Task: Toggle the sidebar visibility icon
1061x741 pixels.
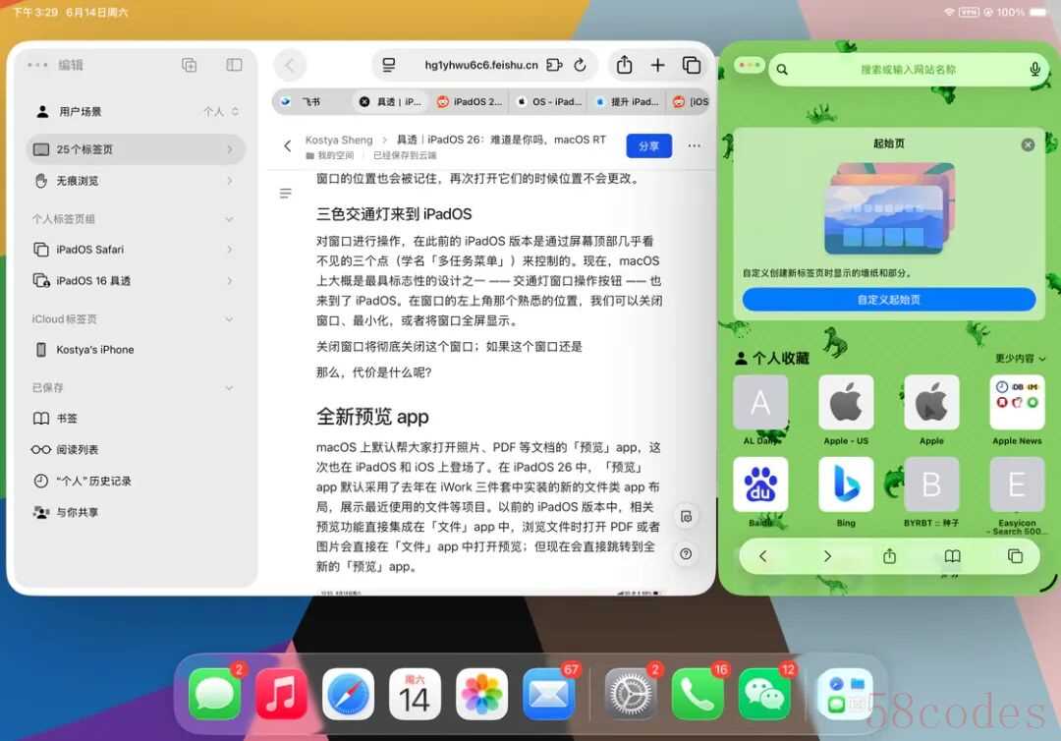Action: click(x=234, y=65)
